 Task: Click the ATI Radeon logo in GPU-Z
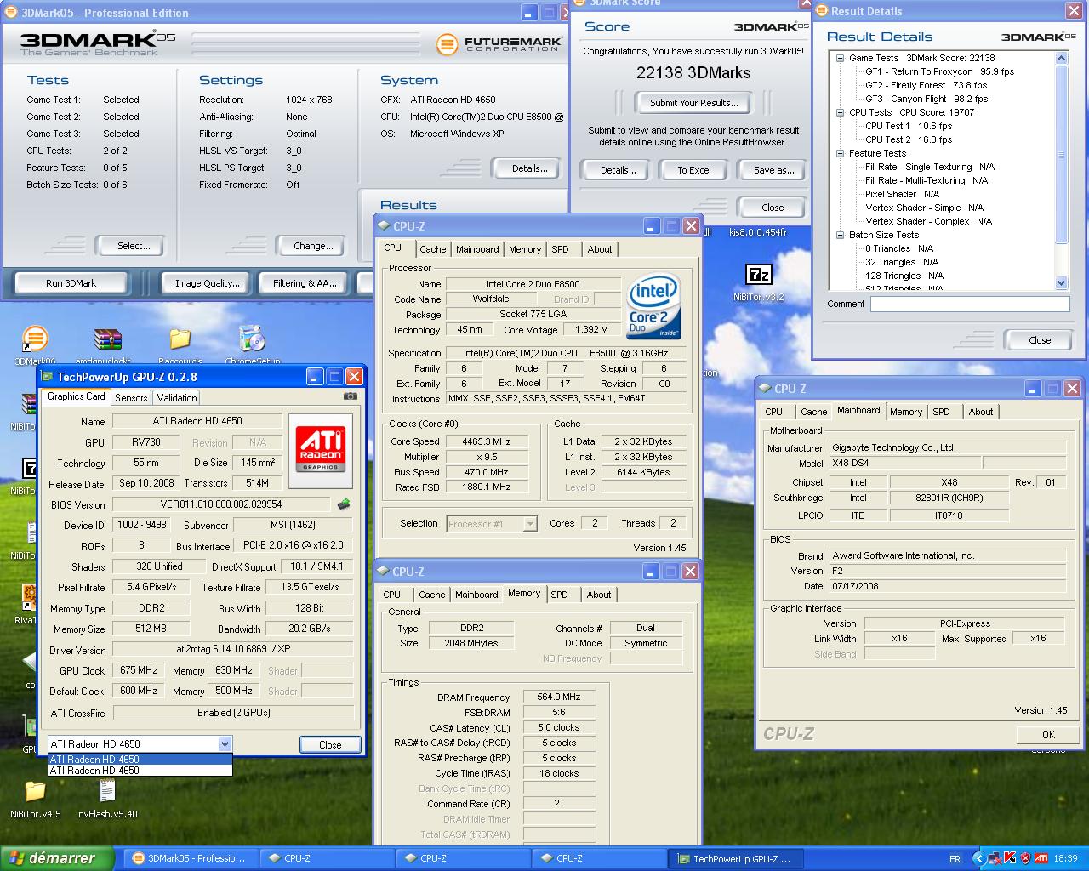320,449
